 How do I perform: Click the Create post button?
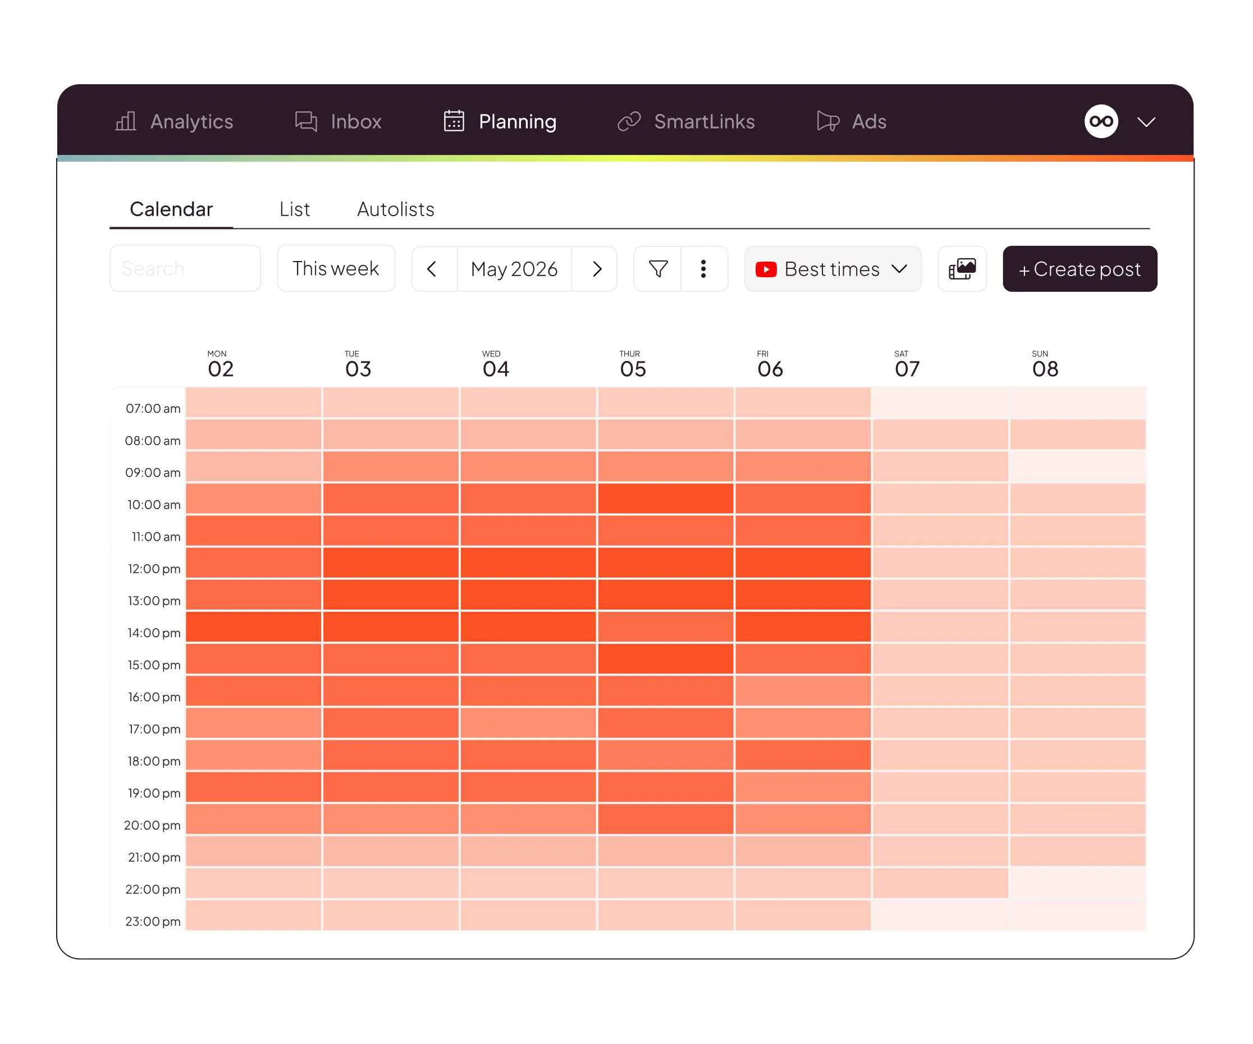(x=1080, y=269)
